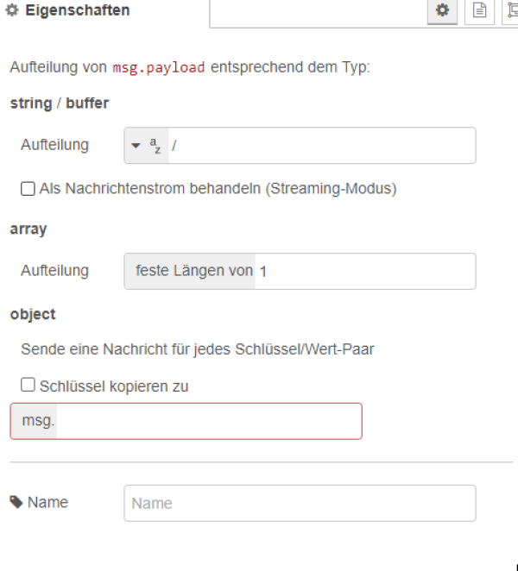Click the 'msg.' prefix of key field
Screen dimensions: 518x571
pyautogui.click(x=34, y=422)
